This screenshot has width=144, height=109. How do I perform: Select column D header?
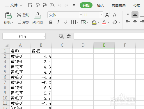(x=83, y=45)
